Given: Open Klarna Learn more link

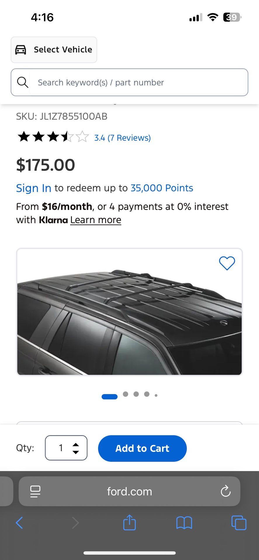Looking at the screenshot, I should pos(95,220).
